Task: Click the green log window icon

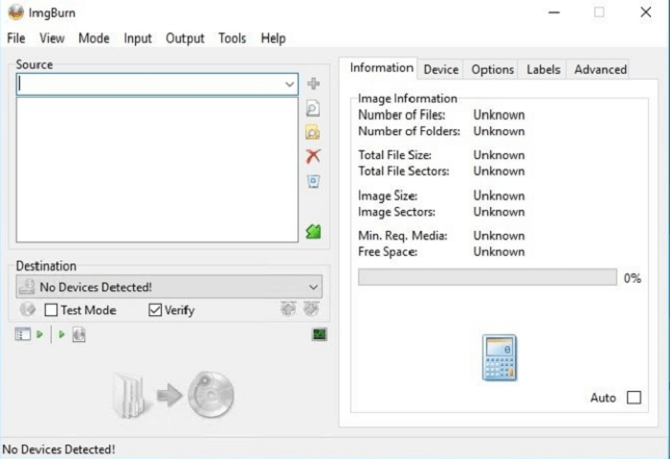Action: pyautogui.click(x=320, y=334)
